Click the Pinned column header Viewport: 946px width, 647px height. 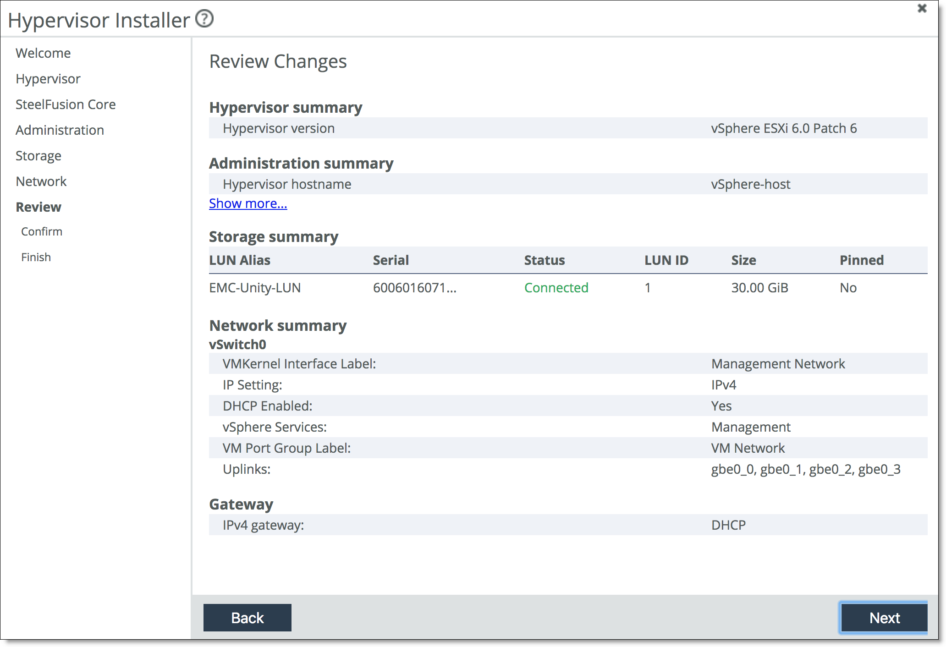(862, 260)
